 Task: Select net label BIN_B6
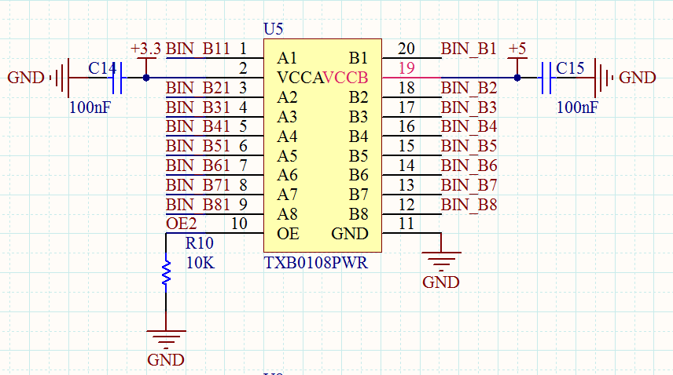click(469, 166)
